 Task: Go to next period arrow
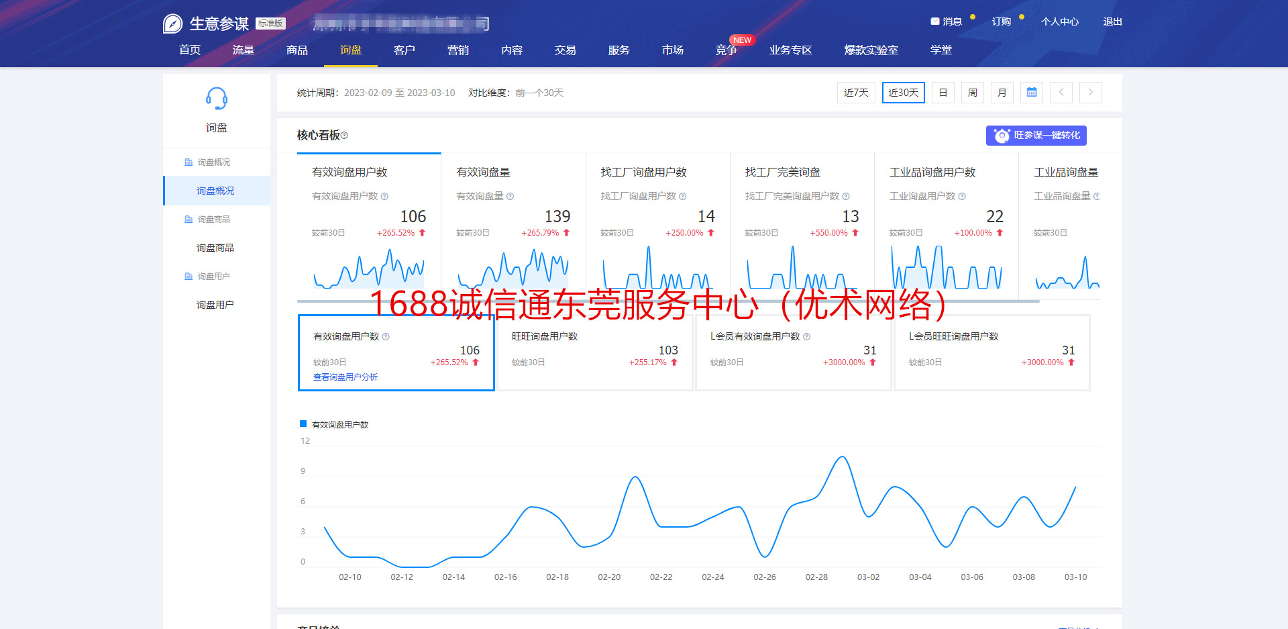pos(1091,93)
